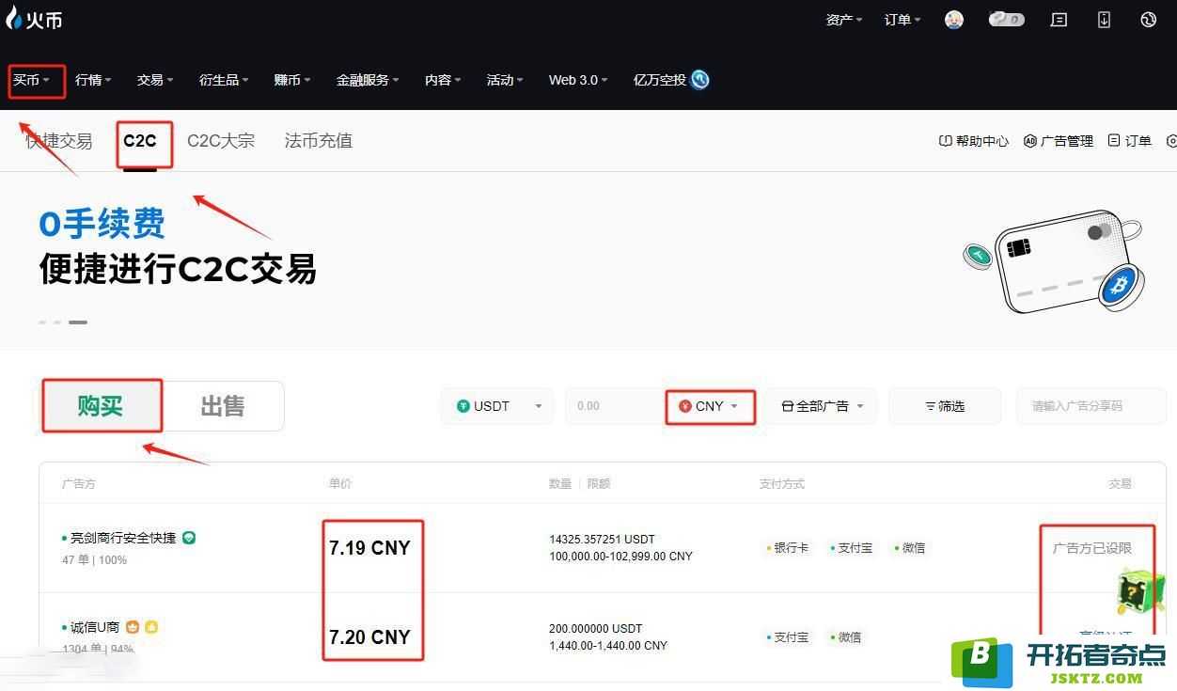
Task: Click 支付宝 tag in 亮剑商行 row
Action: coord(851,547)
